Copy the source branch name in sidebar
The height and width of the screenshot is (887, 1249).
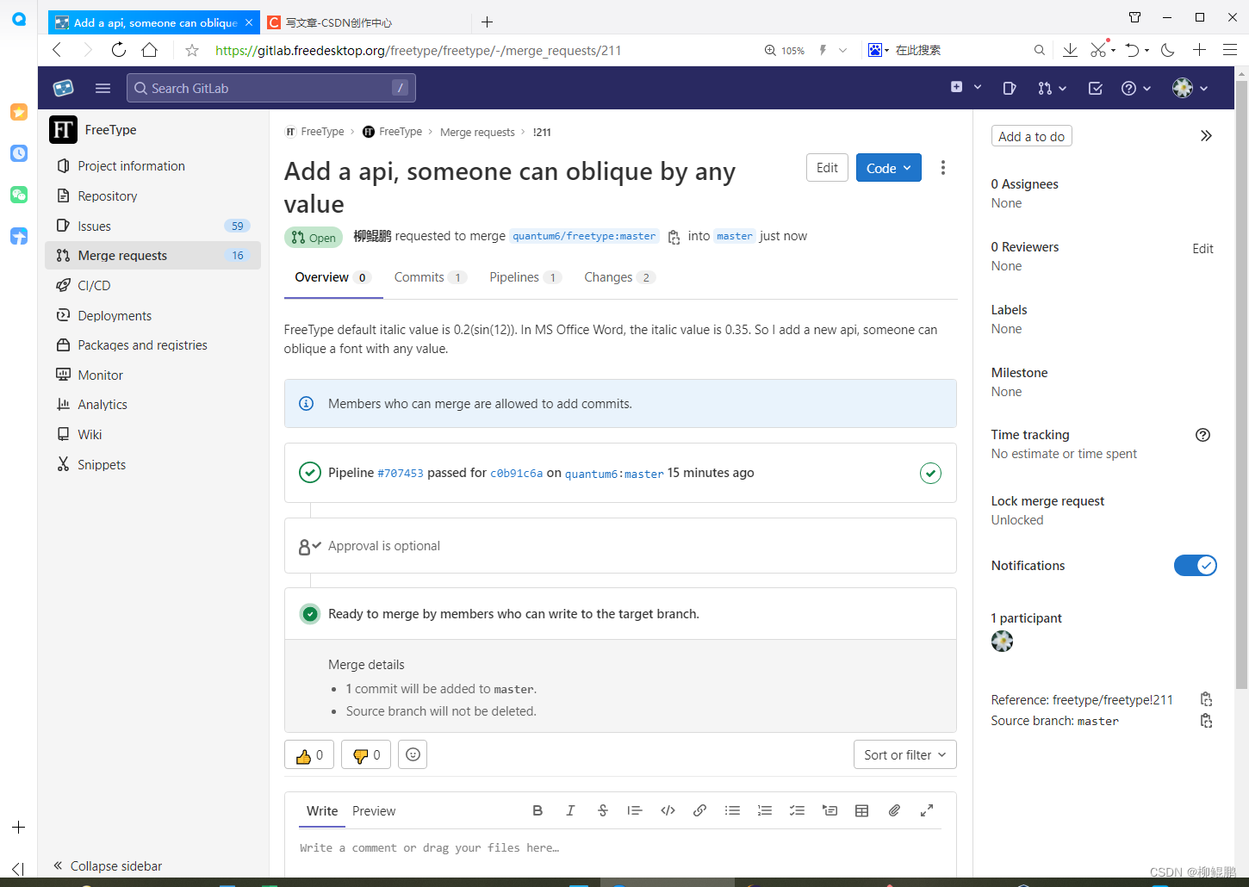1206,721
